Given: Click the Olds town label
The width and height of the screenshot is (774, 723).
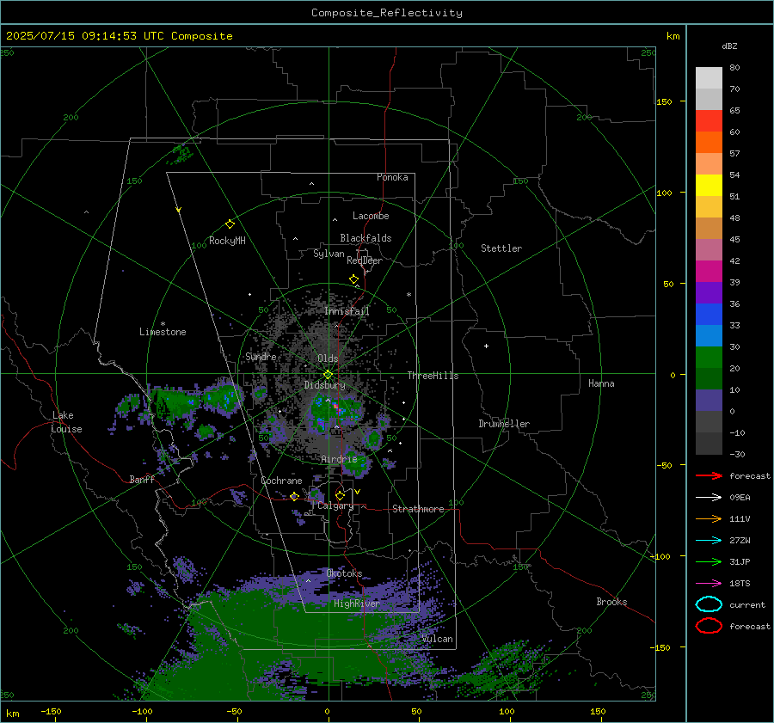Looking at the screenshot, I should point(328,358).
